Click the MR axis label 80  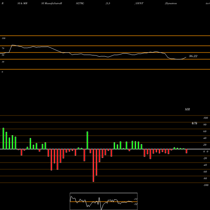pyautogui.click(x=205, y=125)
